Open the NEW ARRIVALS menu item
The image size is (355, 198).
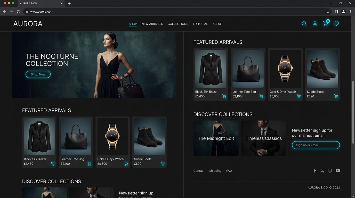(x=152, y=24)
